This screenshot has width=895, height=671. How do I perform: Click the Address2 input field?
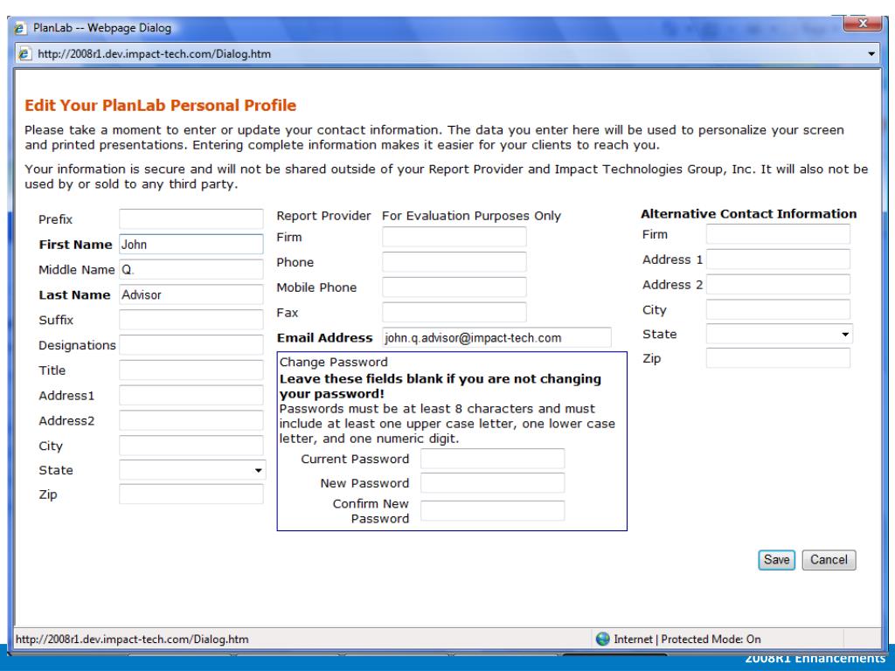pyautogui.click(x=191, y=420)
